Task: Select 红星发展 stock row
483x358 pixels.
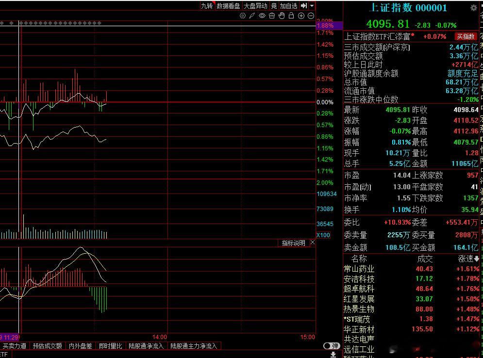Action: pos(412,299)
